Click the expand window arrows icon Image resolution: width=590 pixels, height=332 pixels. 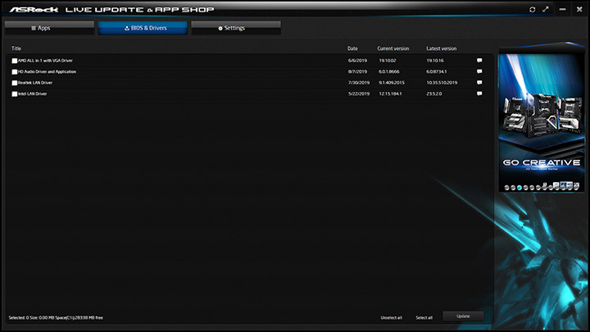(546, 9)
